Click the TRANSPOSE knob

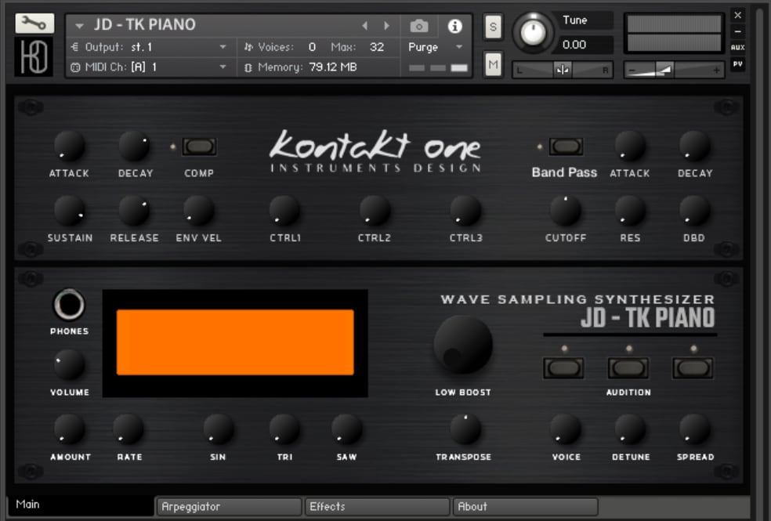465,429
